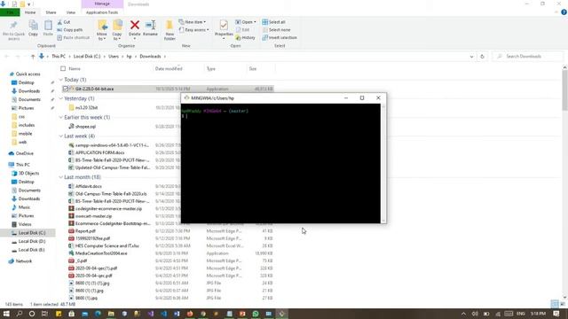Switch to the View ribbon tab
This screenshot has height=319, width=568.
tap(71, 12)
